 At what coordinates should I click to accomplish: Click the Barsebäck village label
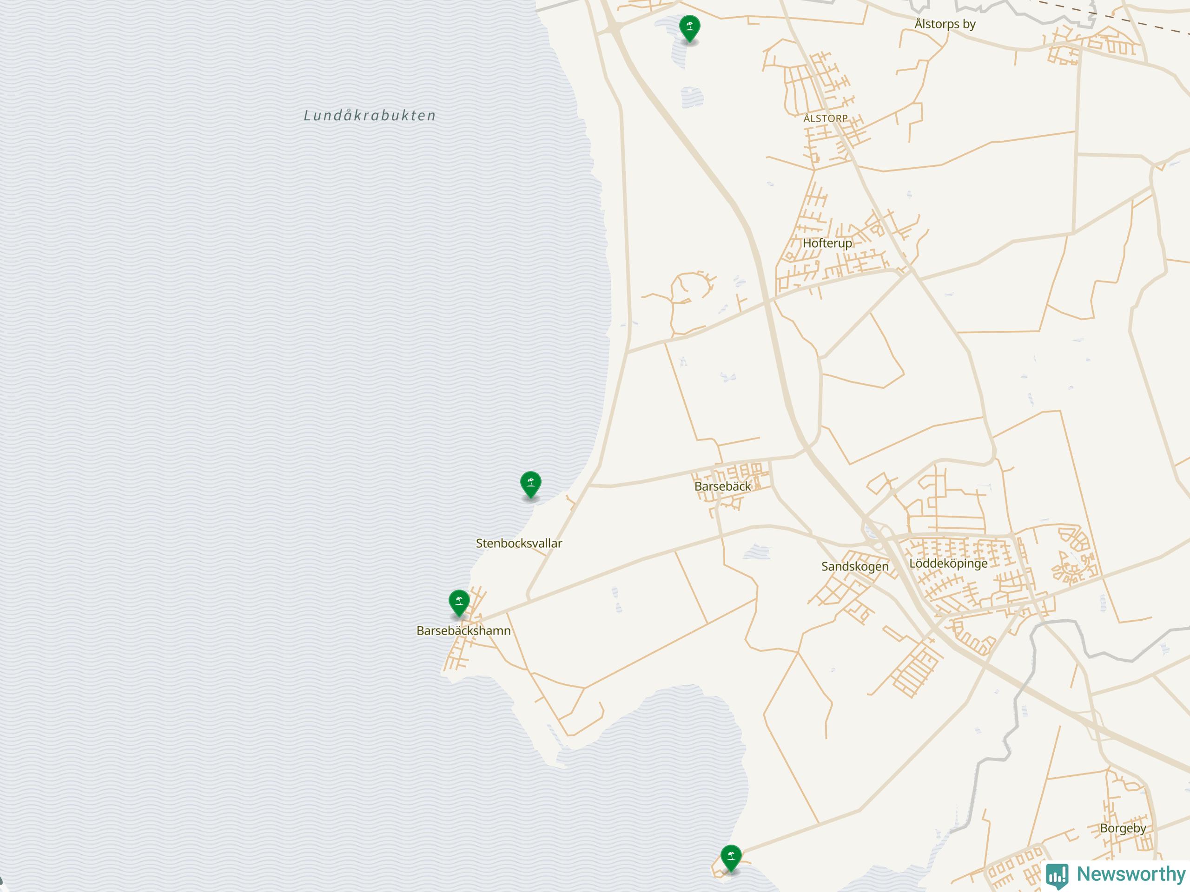pos(722,486)
